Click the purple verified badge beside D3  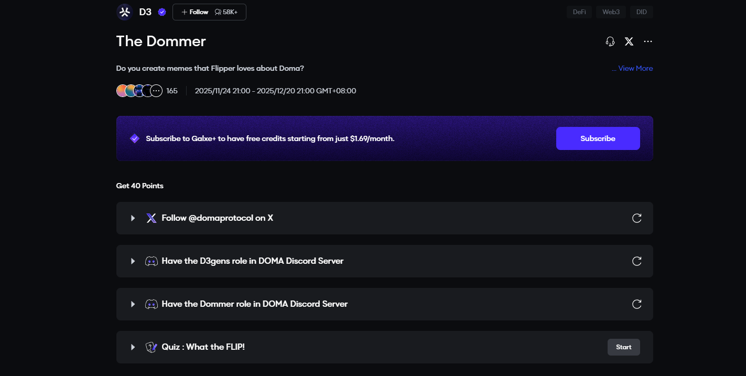coord(162,12)
